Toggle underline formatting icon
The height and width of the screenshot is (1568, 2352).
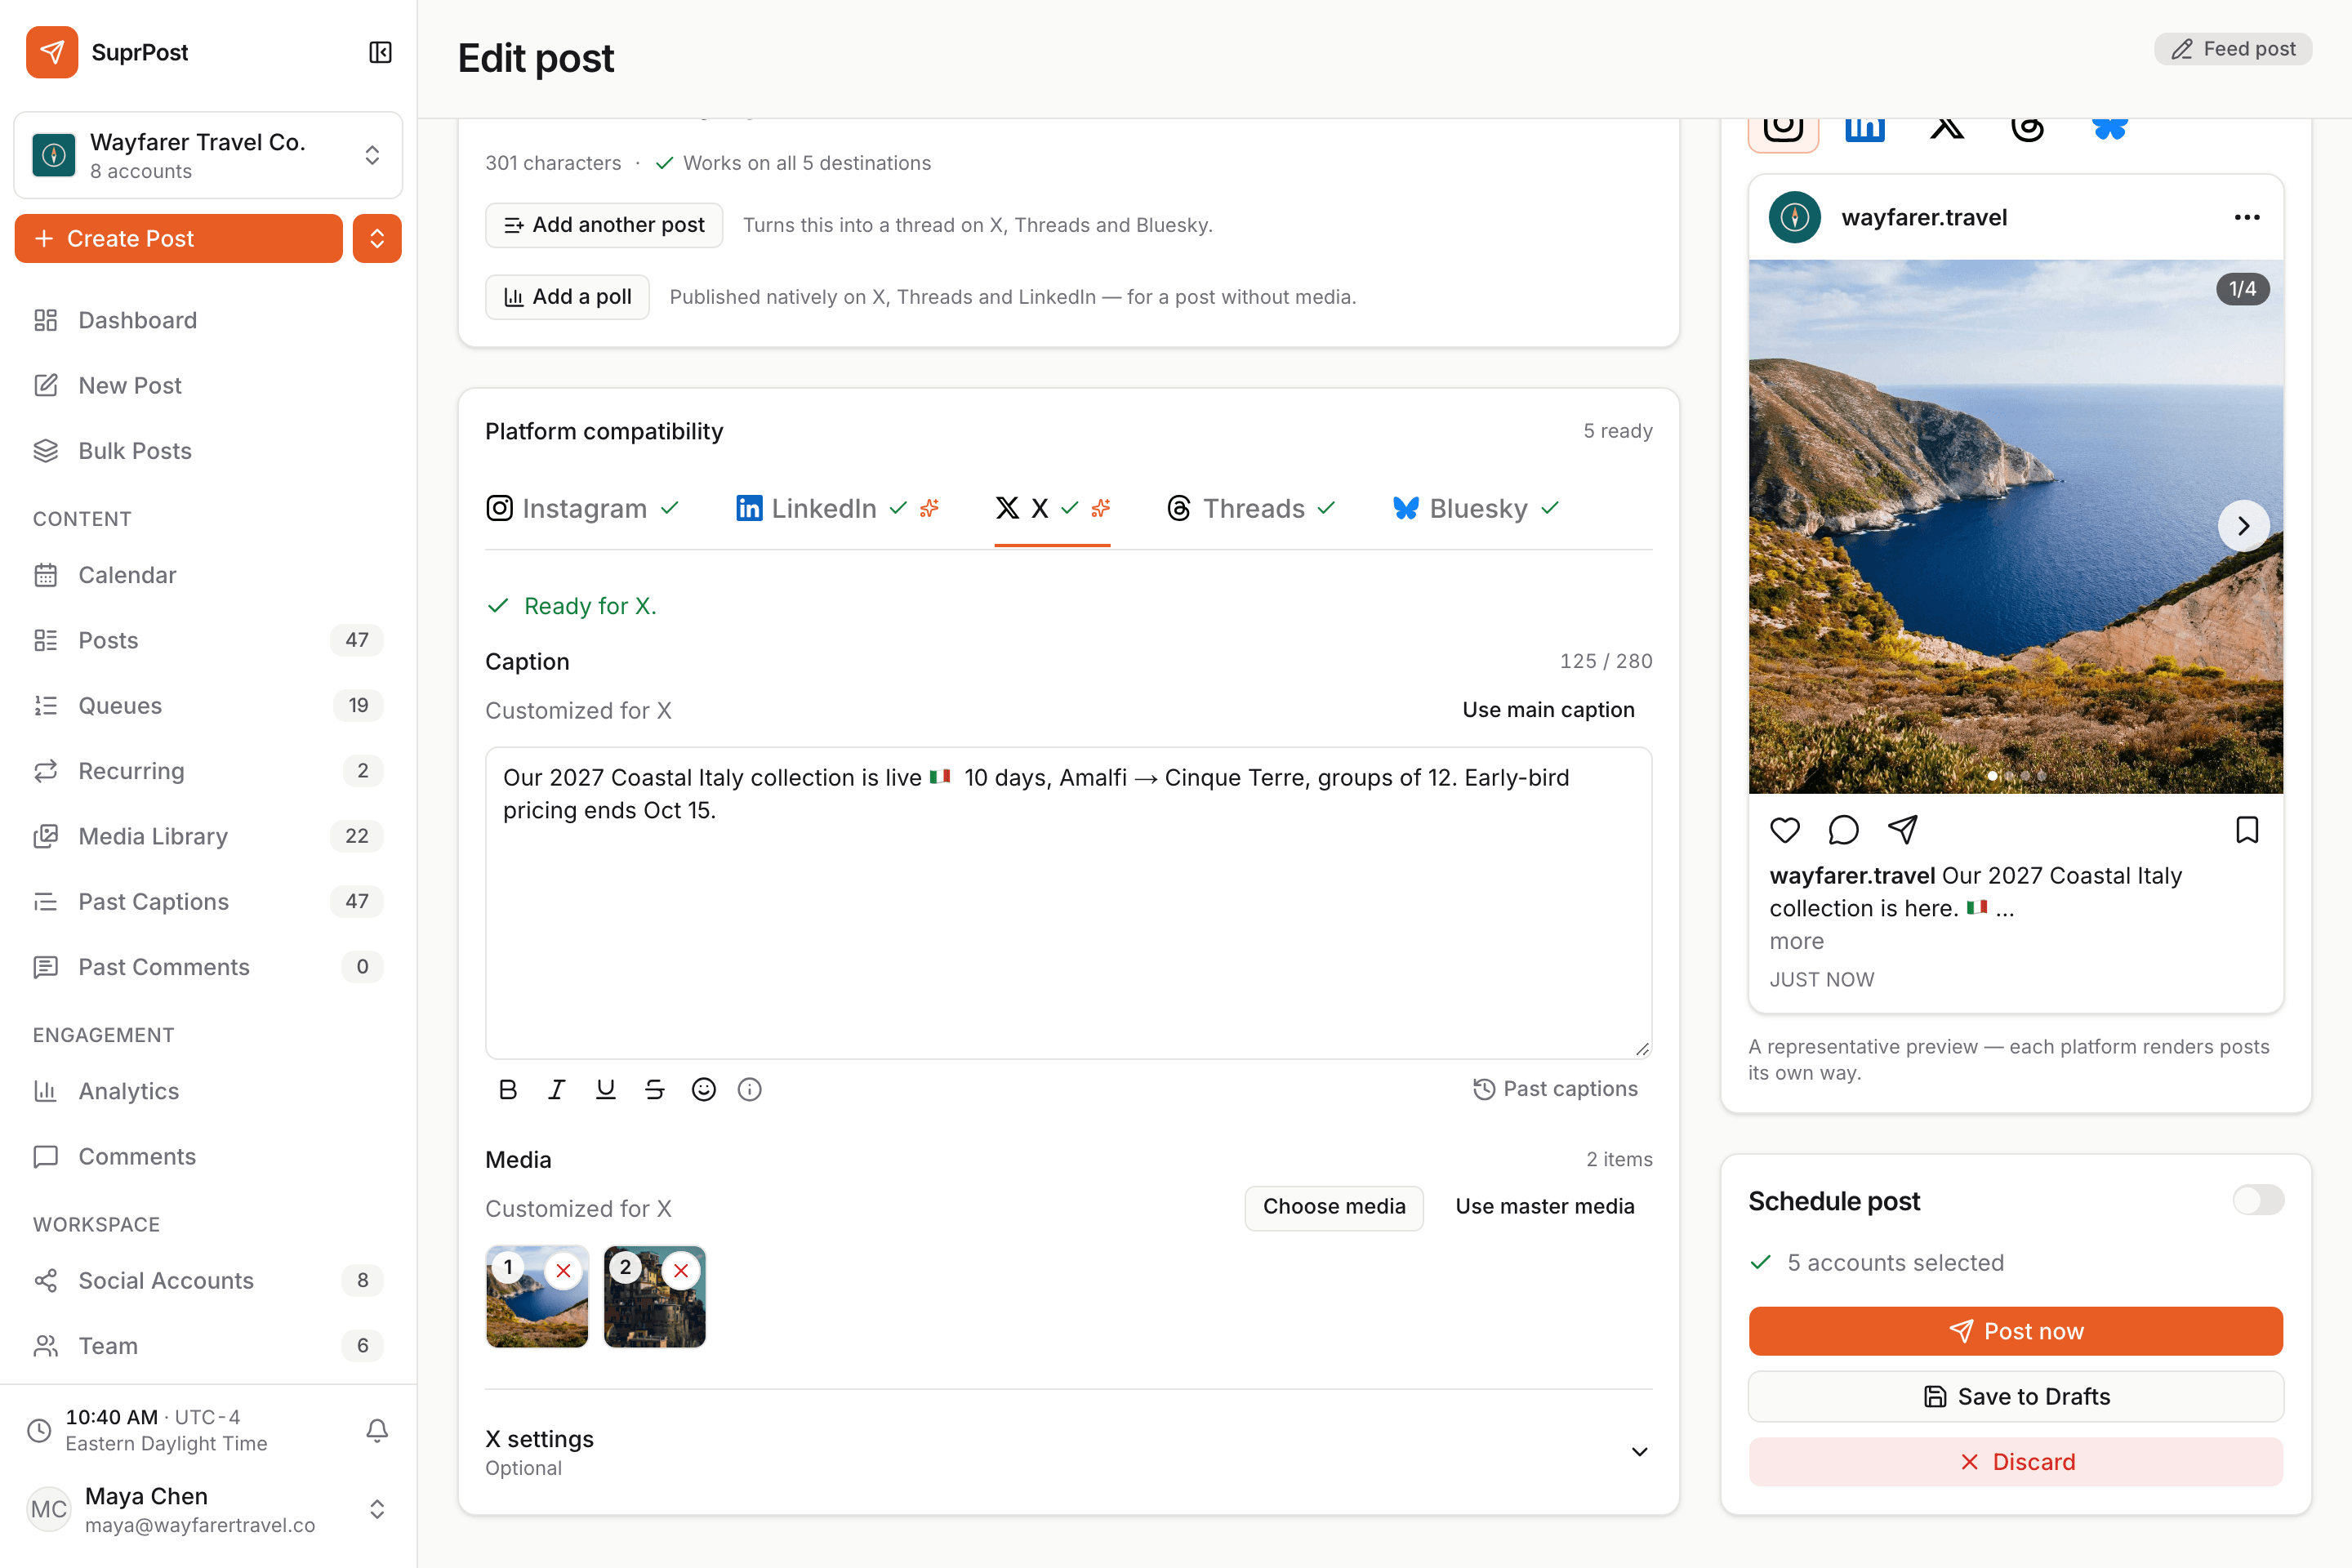606,1089
